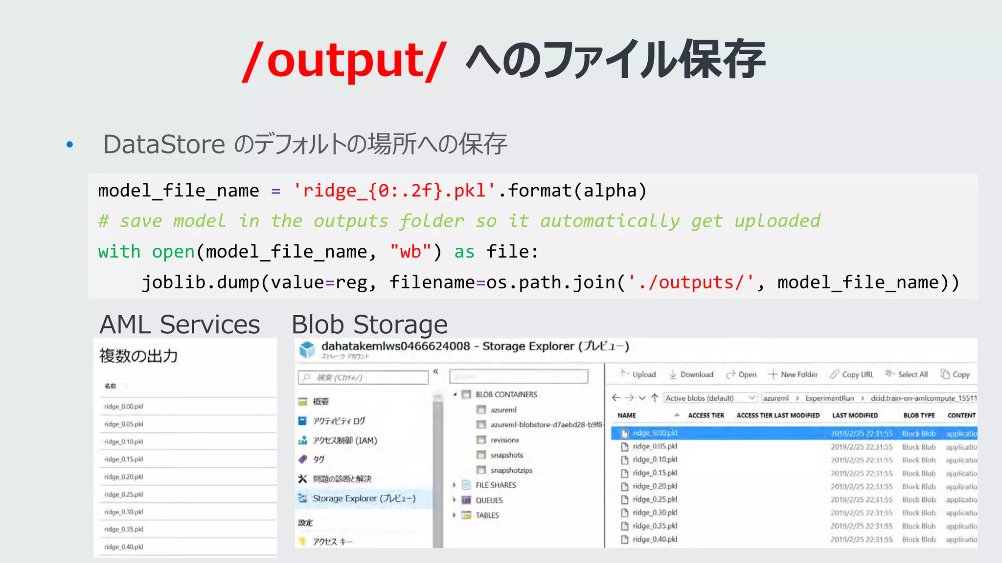The image size is (1002, 563).
Task: Select the snapshots container
Action: (507, 455)
